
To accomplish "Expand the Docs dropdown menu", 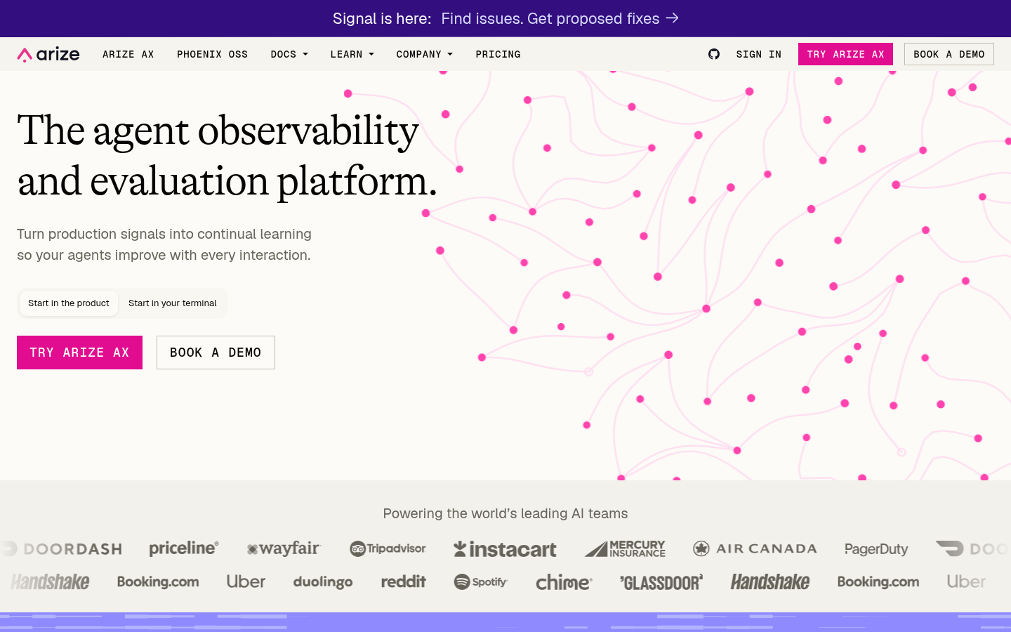I will coord(289,54).
